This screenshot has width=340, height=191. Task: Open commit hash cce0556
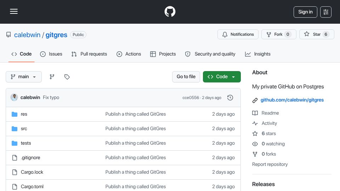pos(191,98)
